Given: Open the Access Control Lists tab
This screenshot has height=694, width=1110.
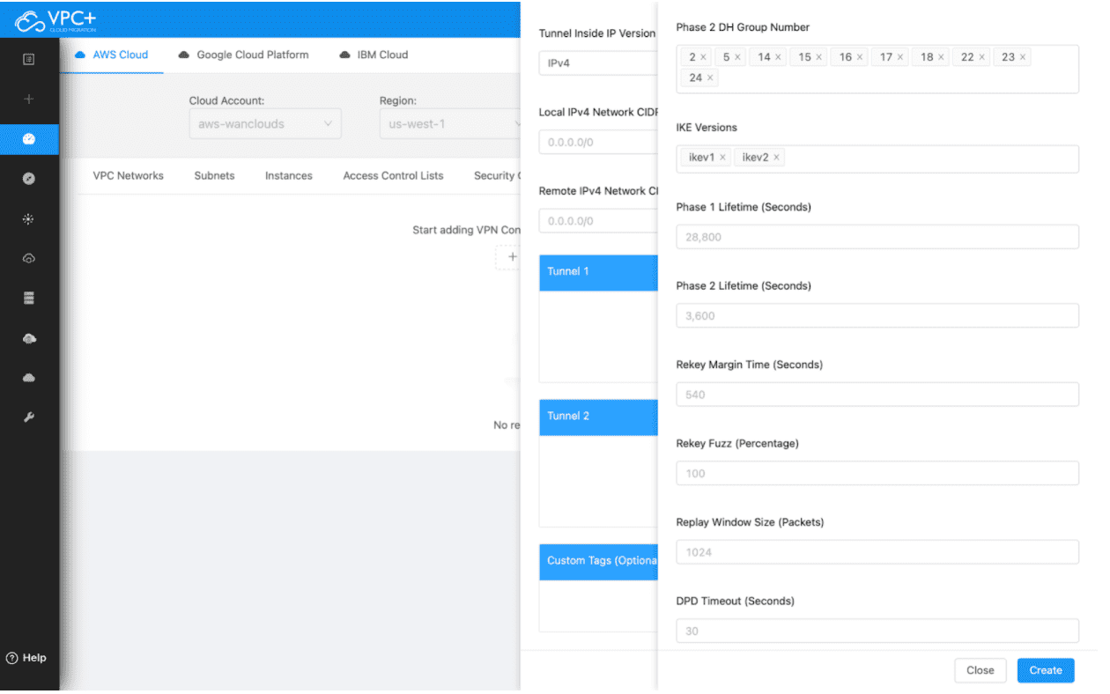Looking at the screenshot, I should pos(393,175).
